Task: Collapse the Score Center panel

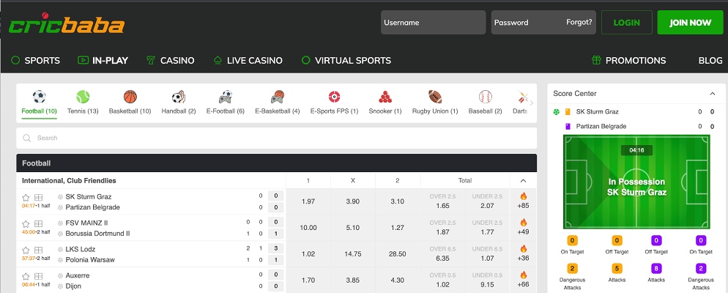Action: click(x=712, y=94)
